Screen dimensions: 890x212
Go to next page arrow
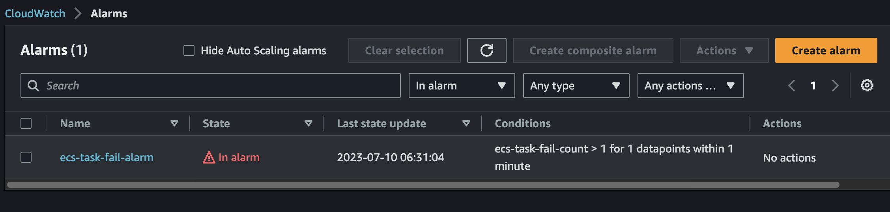pos(835,86)
